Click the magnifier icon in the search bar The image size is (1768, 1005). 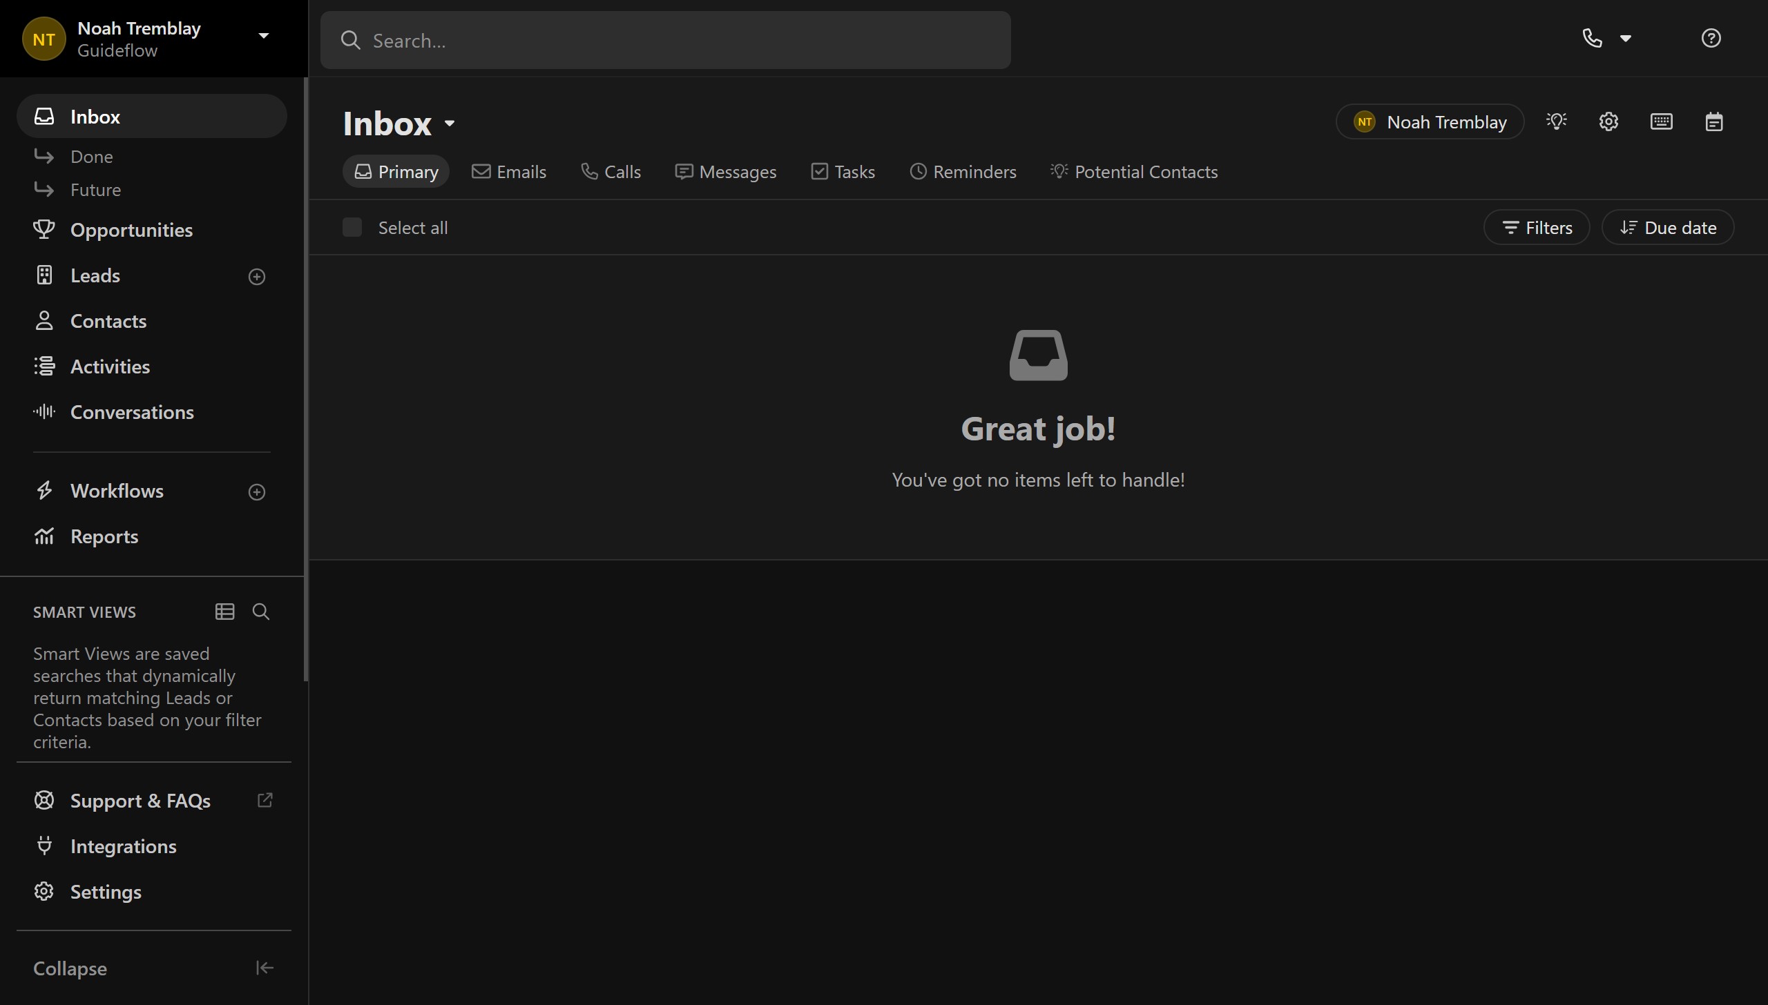point(351,40)
